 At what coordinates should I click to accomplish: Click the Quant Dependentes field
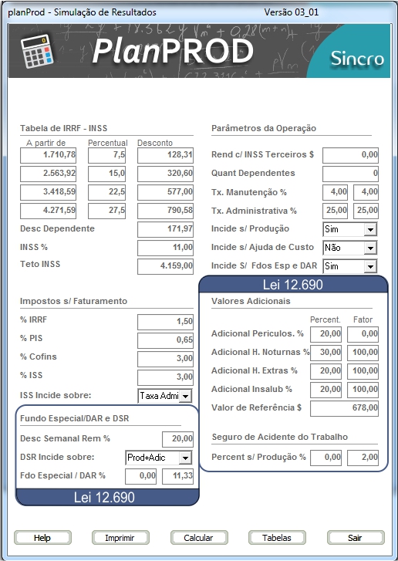tap(350, 174)
